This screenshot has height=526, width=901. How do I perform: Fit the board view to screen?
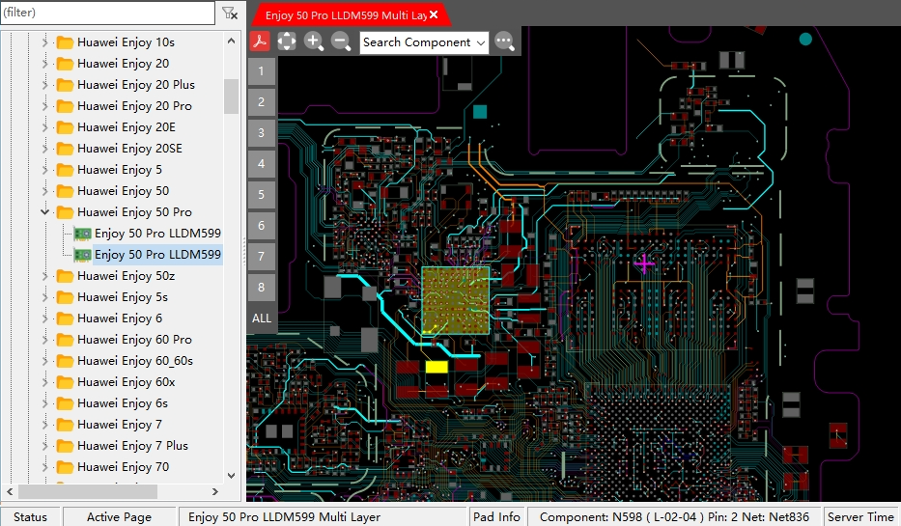(x=287, y=42)
